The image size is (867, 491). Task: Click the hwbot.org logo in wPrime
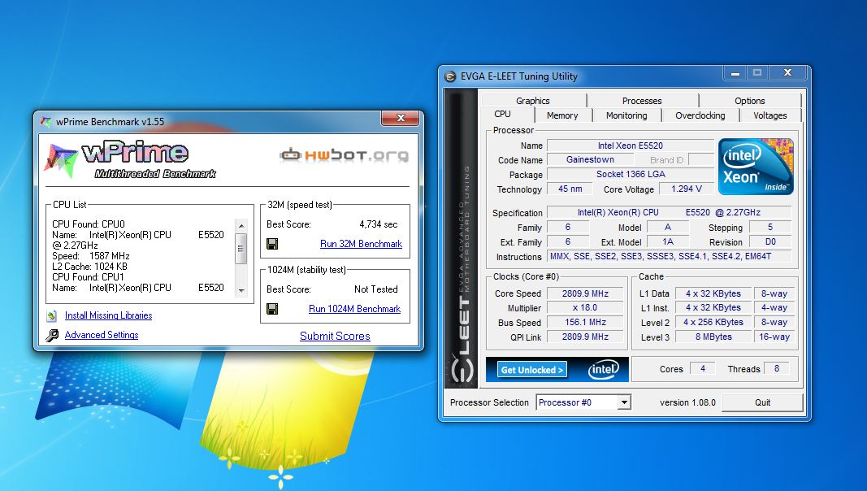pyautogui.click(x=344, y=154)
